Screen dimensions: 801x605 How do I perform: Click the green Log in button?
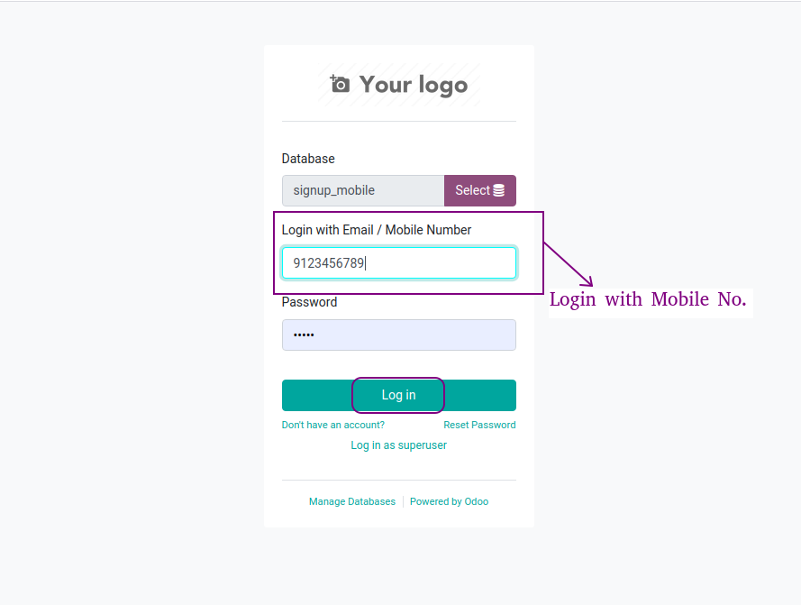click(399, 395)
